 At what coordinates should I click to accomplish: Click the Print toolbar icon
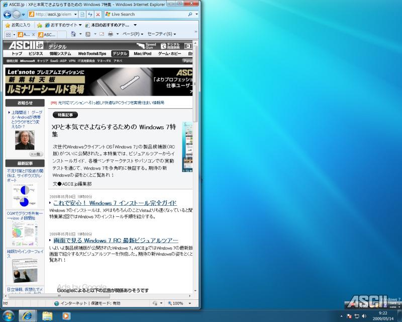tap(110, 34)
